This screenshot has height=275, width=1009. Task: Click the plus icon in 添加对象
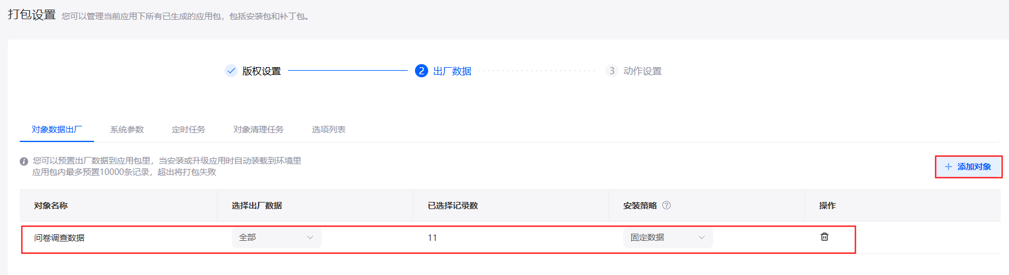949,167
